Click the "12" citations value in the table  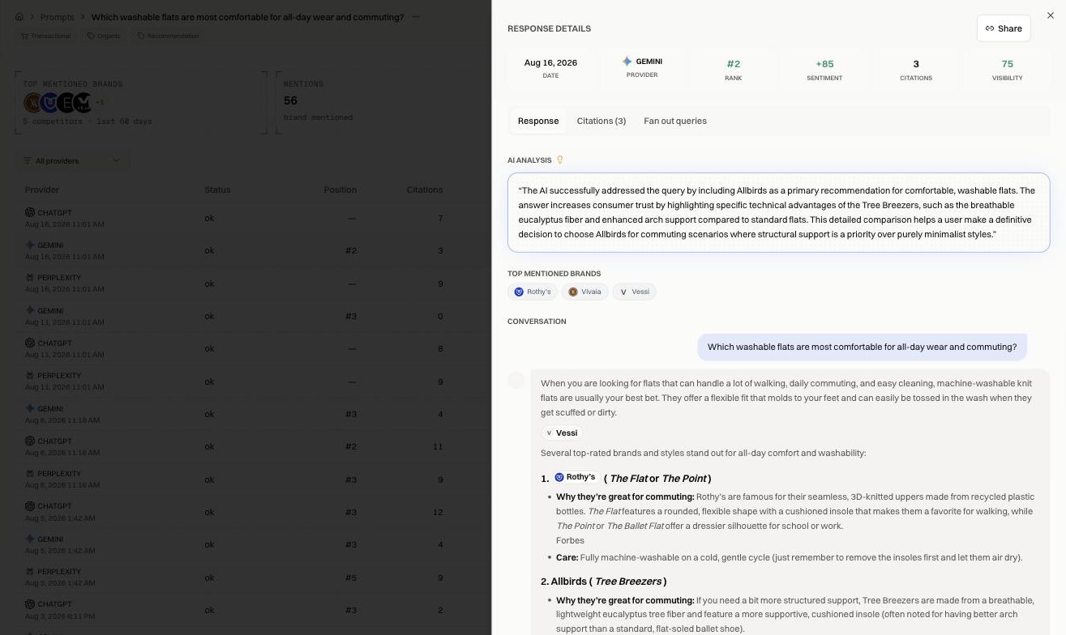(x=438, y=513)
